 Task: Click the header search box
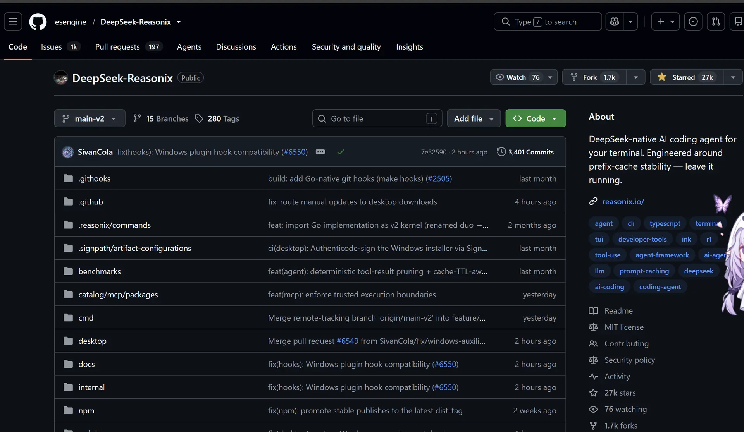click(548, 22)
